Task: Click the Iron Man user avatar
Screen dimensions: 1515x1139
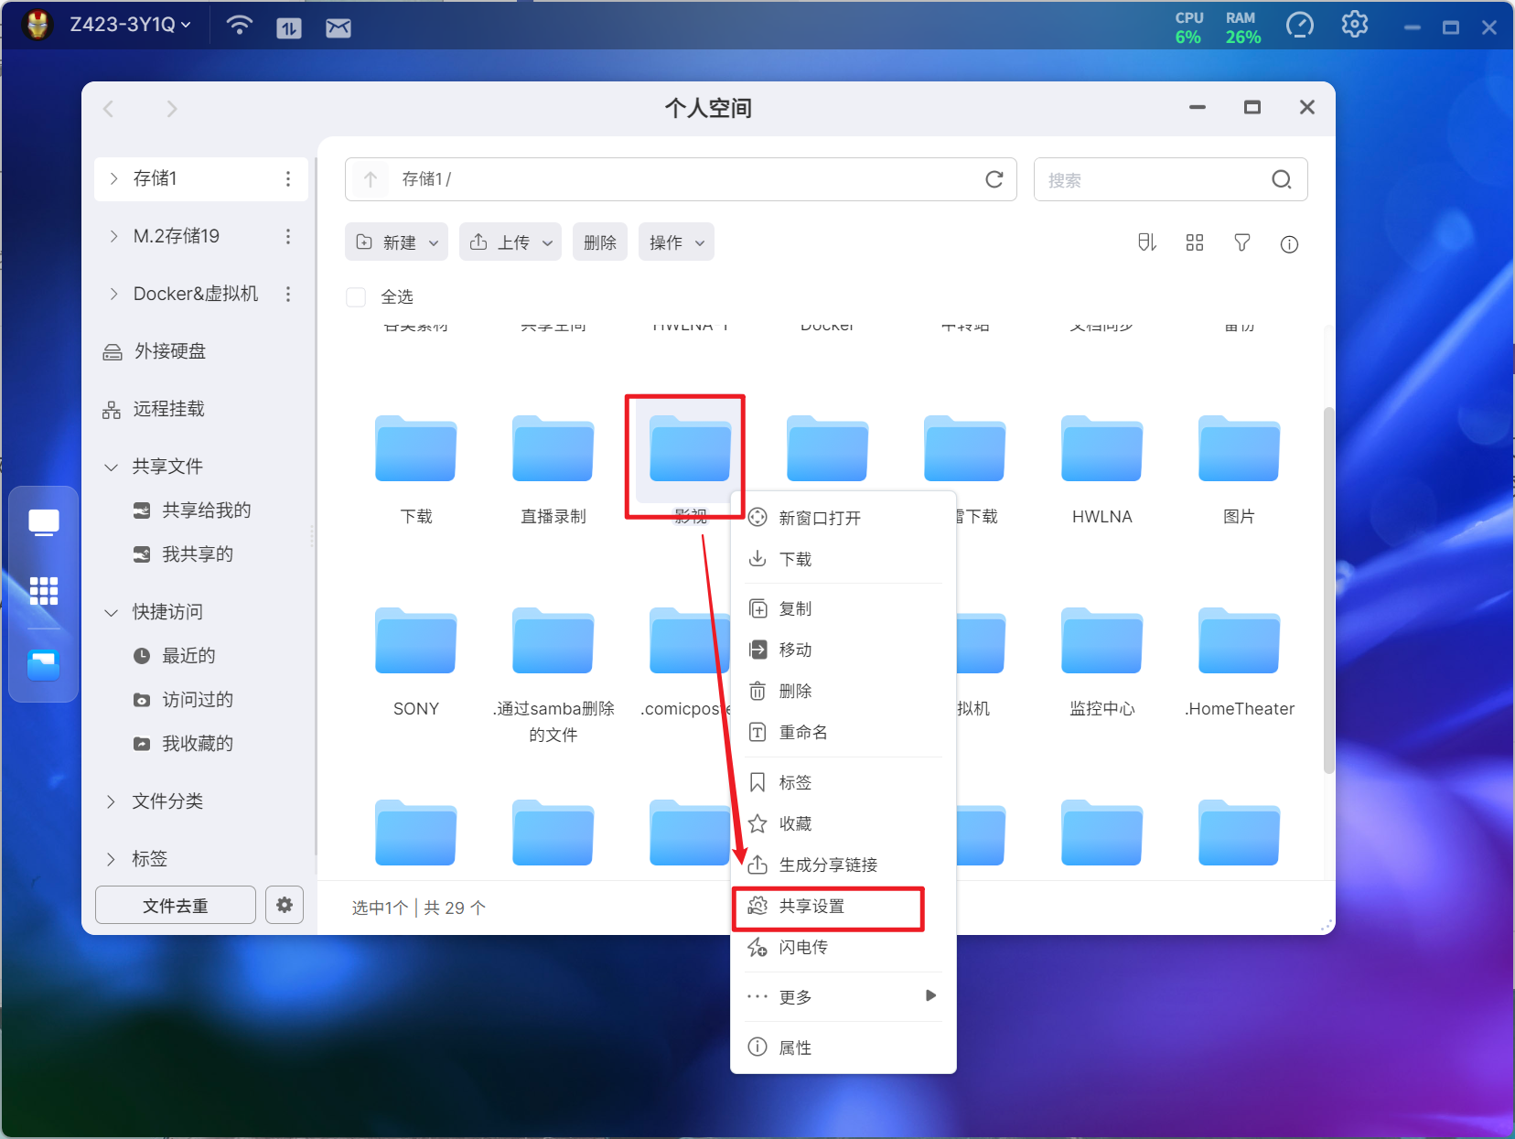Action: coord(38,25)
